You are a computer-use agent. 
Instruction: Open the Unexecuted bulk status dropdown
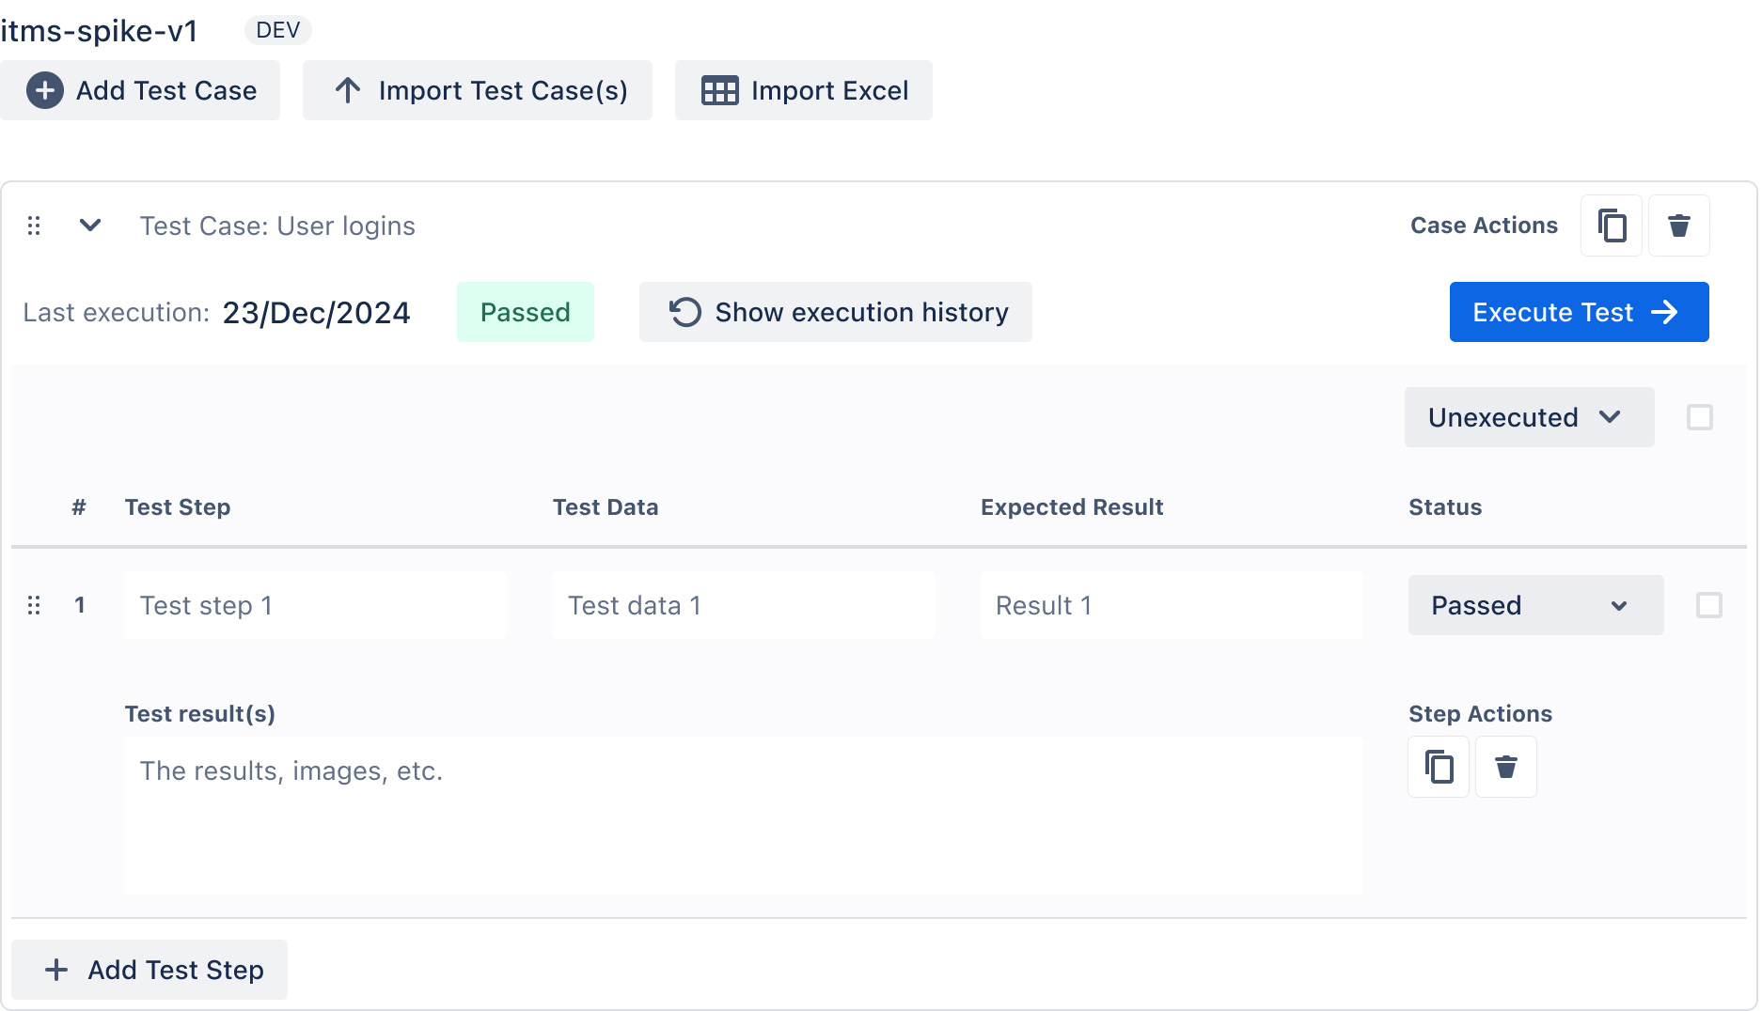pyautogui.click(x=1528, y=417)
